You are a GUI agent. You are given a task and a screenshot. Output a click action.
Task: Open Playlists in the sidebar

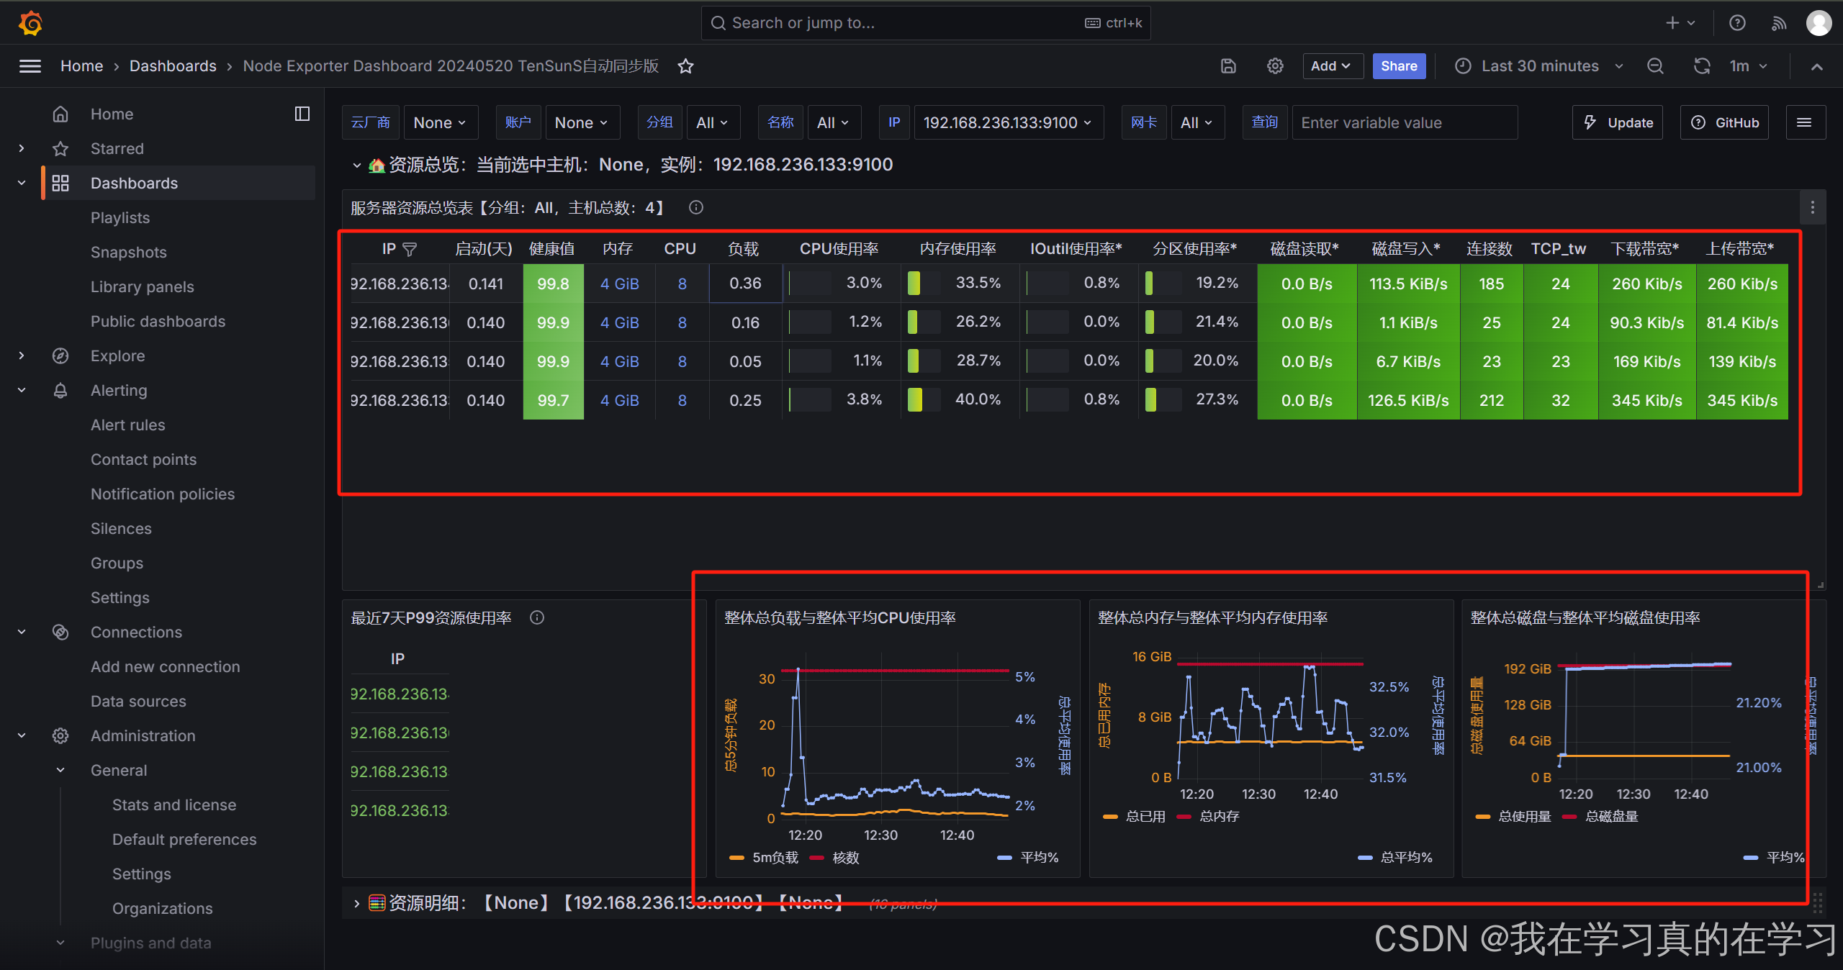(120, 217)
